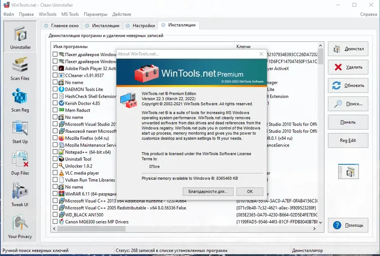Click the Mozilla Maintenance Service icon
Screen dimensions: 380x256
coord(61,145)
